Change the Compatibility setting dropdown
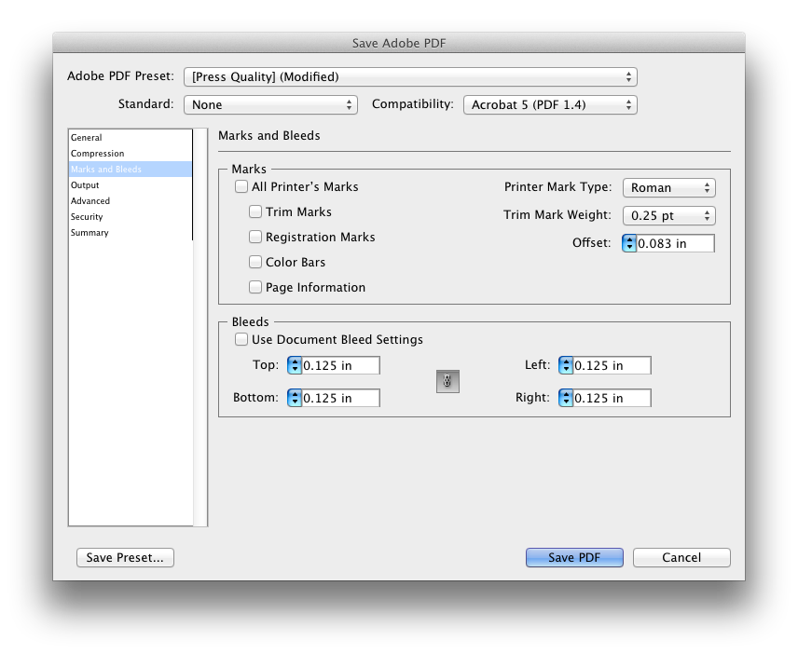Screen dimensions: 798x654 (x=550, y=104)
